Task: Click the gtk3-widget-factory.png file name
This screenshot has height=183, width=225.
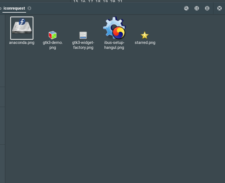Action: pyautogui.click(x=83, y=45)
